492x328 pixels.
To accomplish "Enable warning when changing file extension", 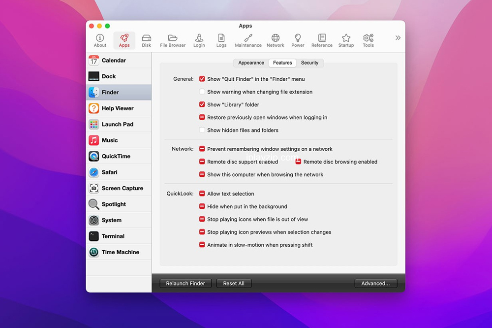I will [202, 92].
